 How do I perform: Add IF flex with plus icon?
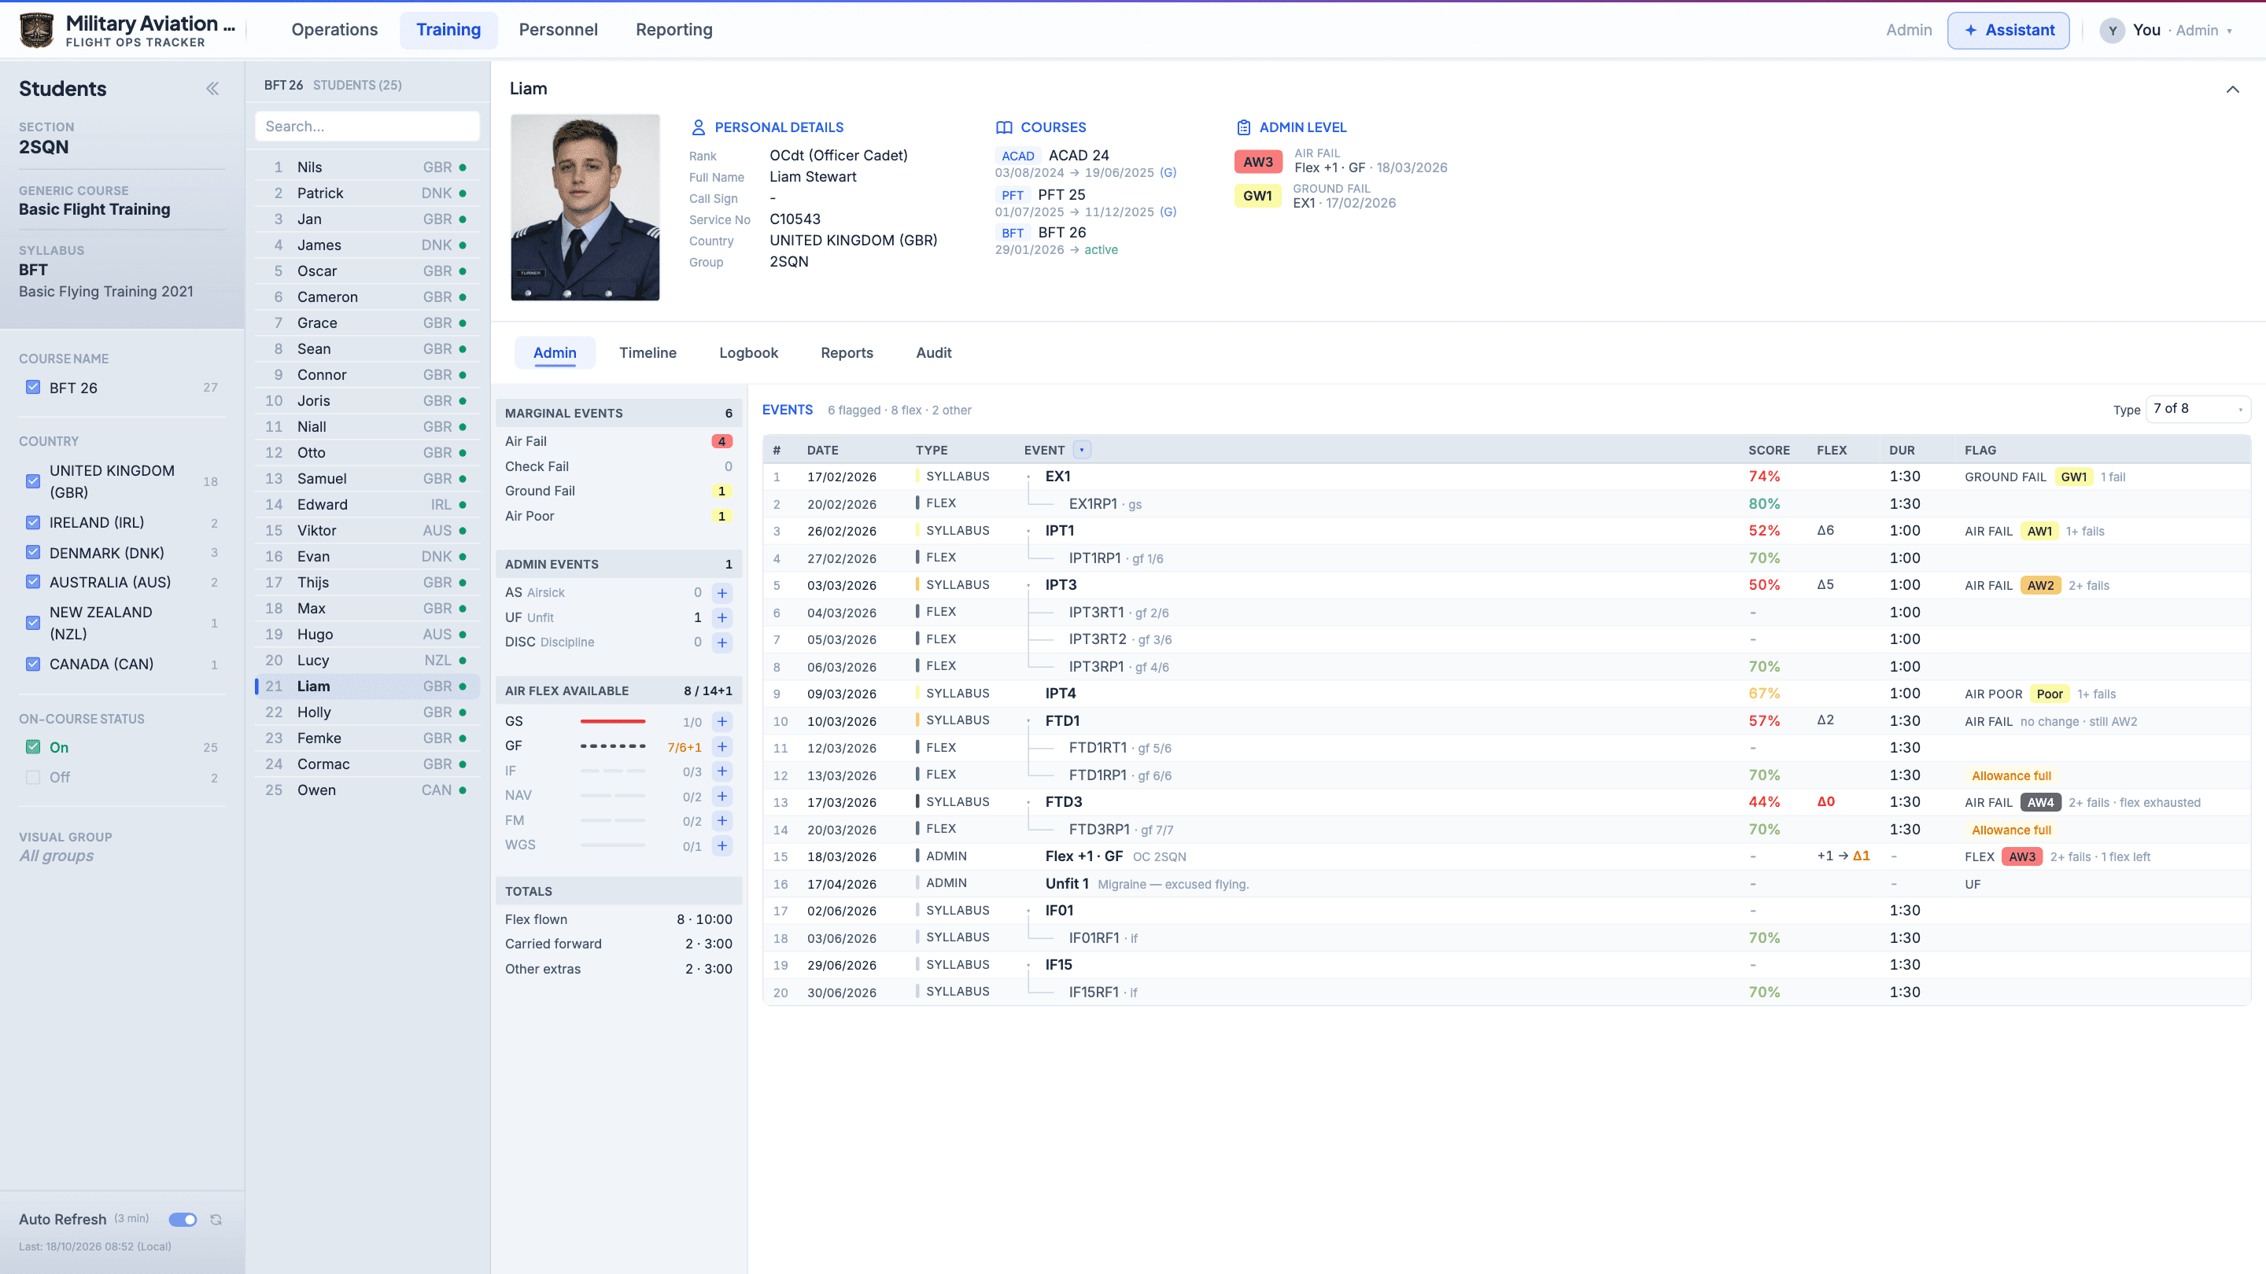pyautogui.click(x=722, y=771)
